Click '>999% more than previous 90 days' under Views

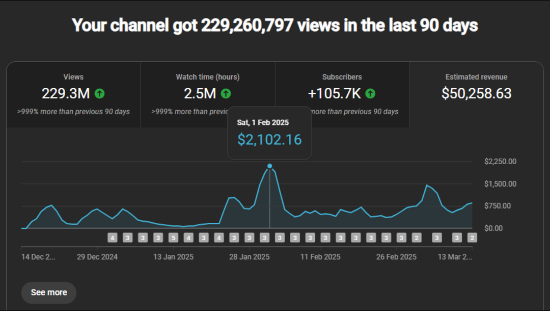tap(73, 112)
